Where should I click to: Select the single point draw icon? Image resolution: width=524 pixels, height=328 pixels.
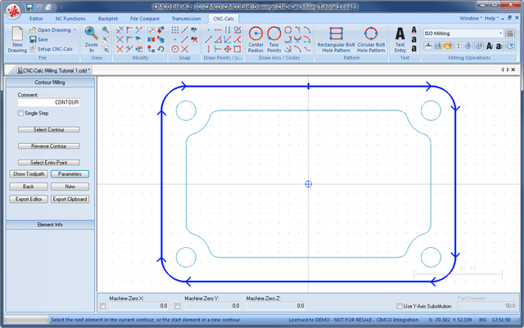point(209,30)
